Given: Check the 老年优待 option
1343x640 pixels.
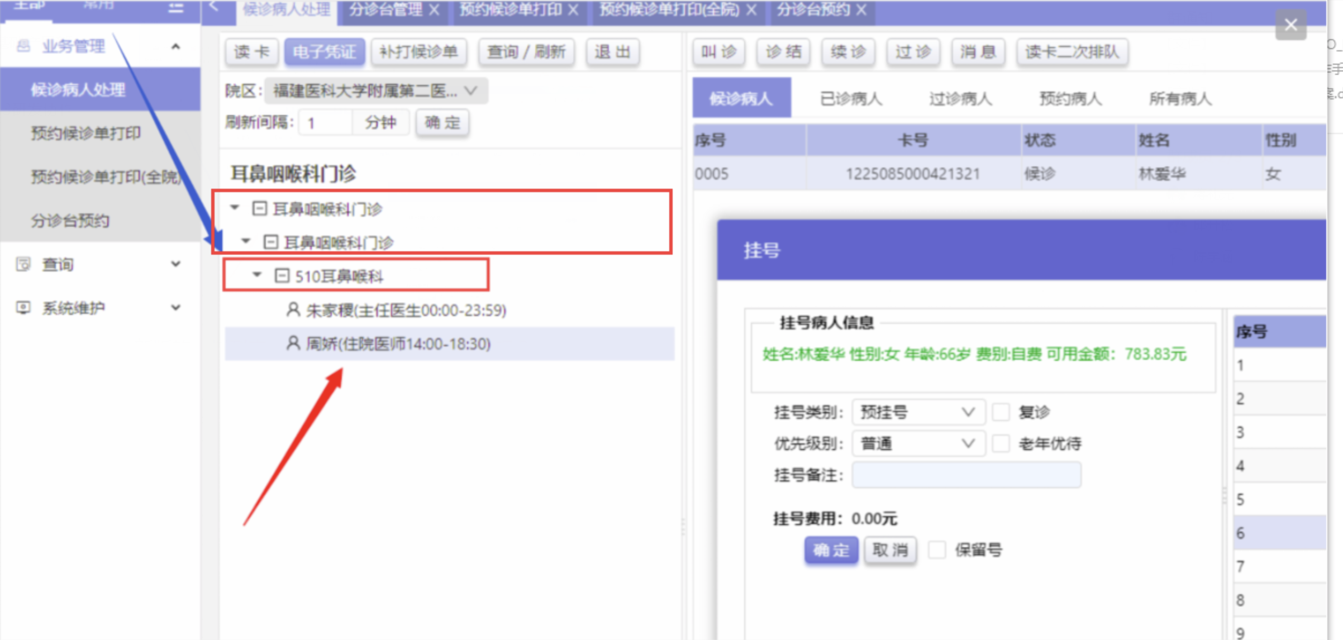Looking at the screenshot, I should 1001,444.
